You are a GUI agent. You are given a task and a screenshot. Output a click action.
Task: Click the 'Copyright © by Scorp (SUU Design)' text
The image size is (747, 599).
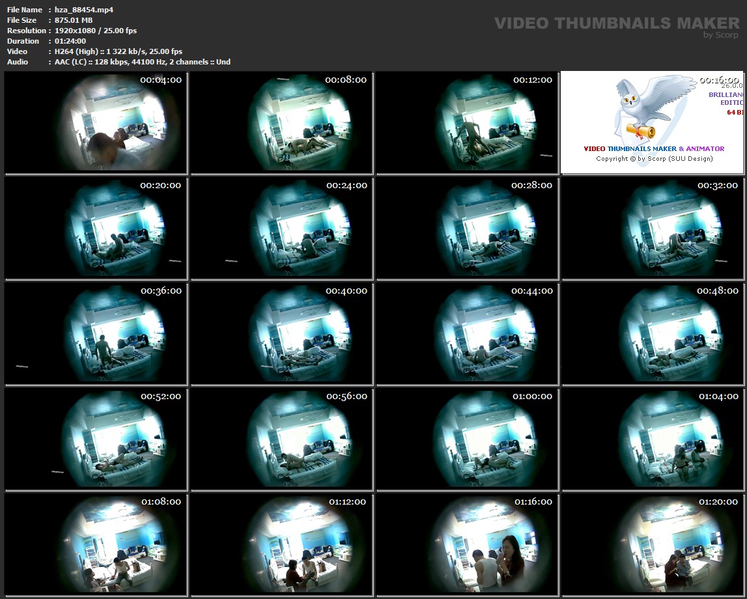coord(654,159)
